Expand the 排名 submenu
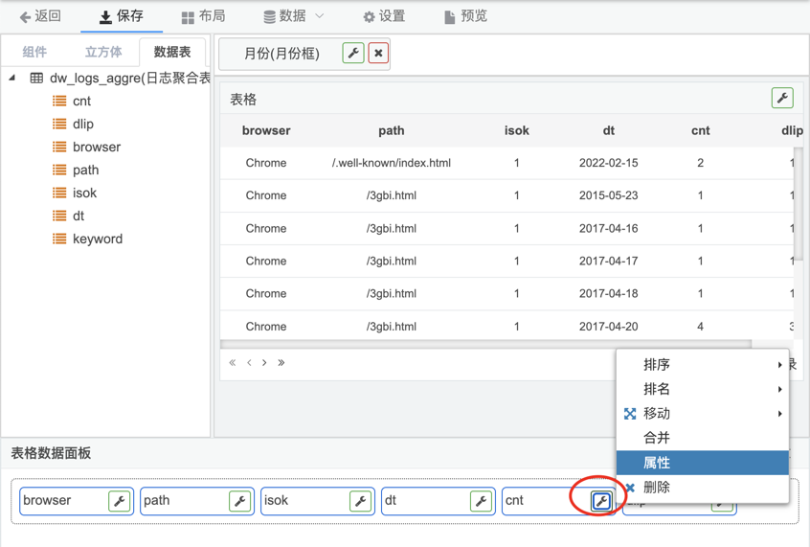Screen dimensions: 810x547 click(x=703, y=389)
